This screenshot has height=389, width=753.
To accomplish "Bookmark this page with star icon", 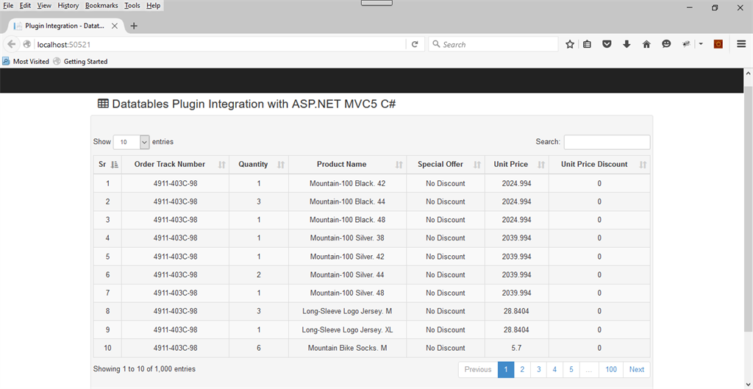I will [x=570, y=44].
